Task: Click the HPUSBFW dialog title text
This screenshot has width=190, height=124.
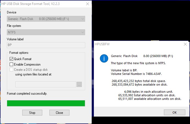Action: tap(102, 44)
